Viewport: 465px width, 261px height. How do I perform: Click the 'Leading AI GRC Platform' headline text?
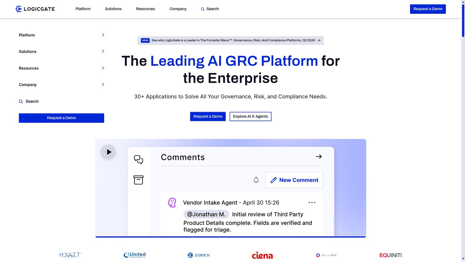point(234,61)
